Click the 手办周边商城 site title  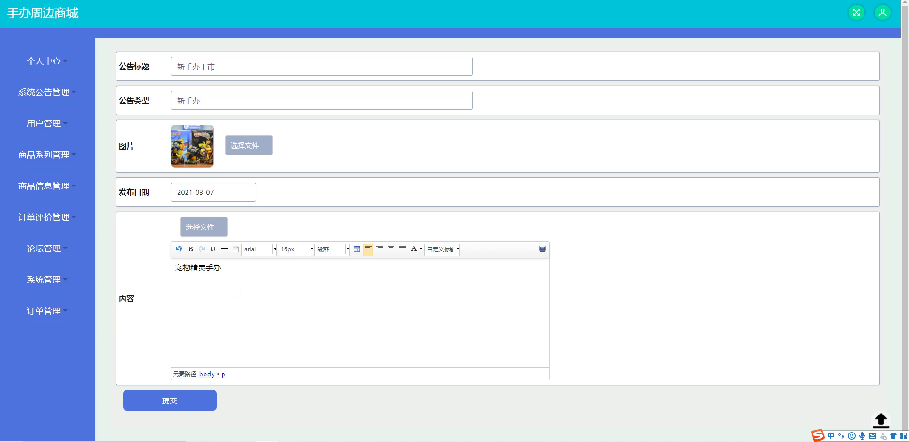click(x=43, y=13)
